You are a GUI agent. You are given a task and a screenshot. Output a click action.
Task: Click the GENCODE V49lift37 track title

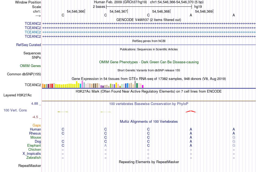point(149,20)
